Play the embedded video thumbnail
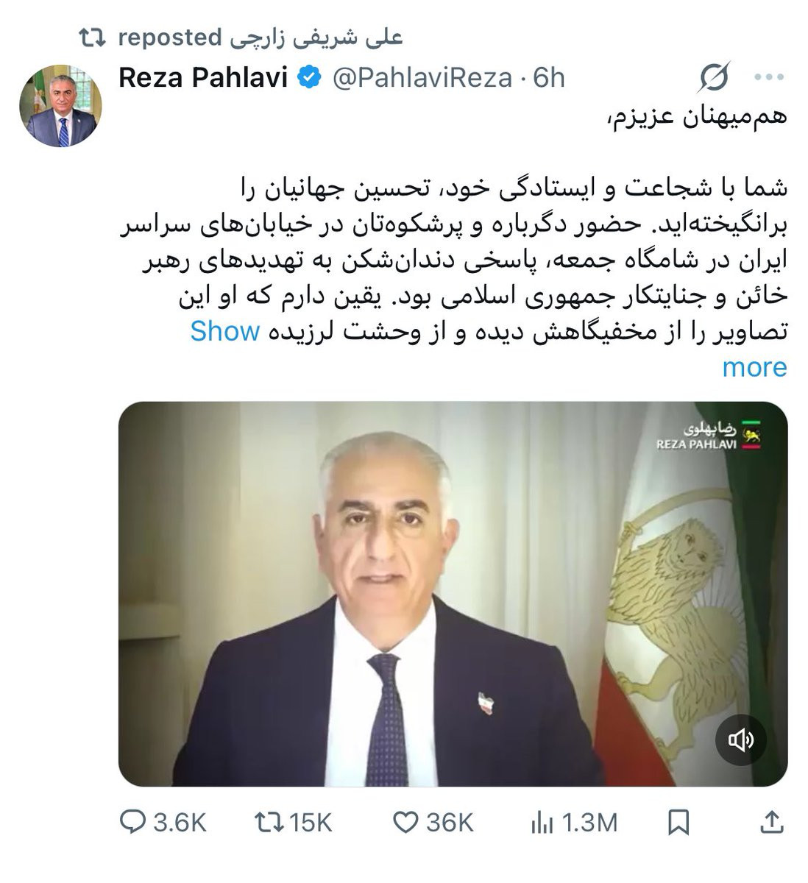Viewport: 808px width, 883px height. [x=453, y=594]
